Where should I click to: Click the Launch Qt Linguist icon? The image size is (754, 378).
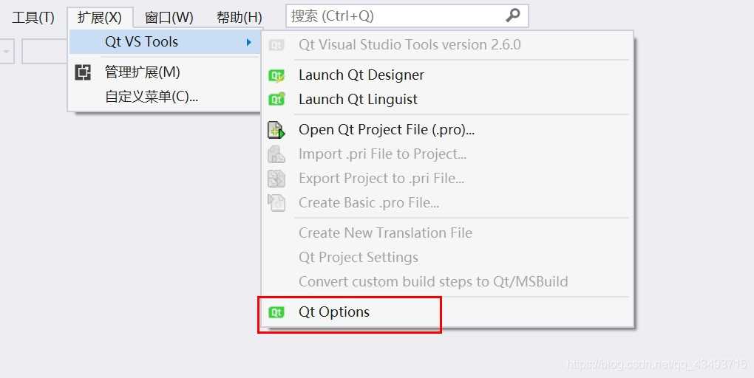(x=276, y=100)
